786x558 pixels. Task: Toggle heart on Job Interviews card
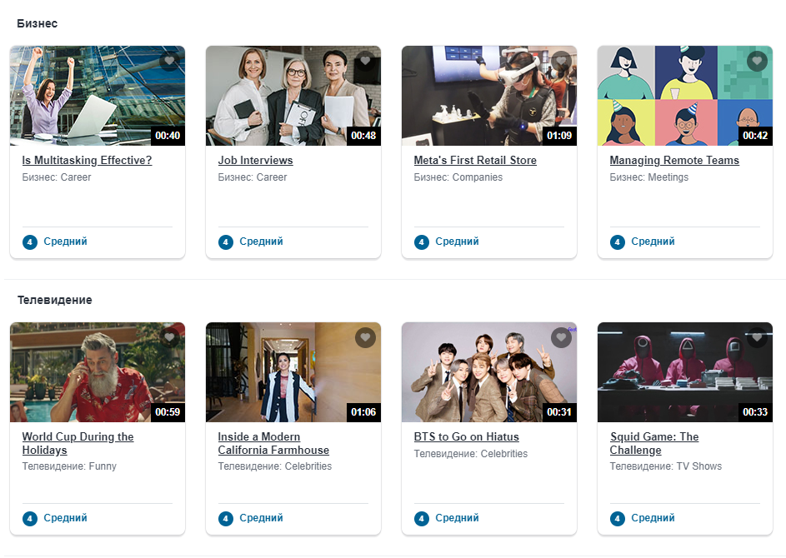pyautogui.click(x=365, y=61)
